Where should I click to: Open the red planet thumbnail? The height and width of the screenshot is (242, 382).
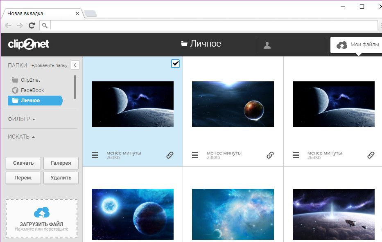pos(233,104)
